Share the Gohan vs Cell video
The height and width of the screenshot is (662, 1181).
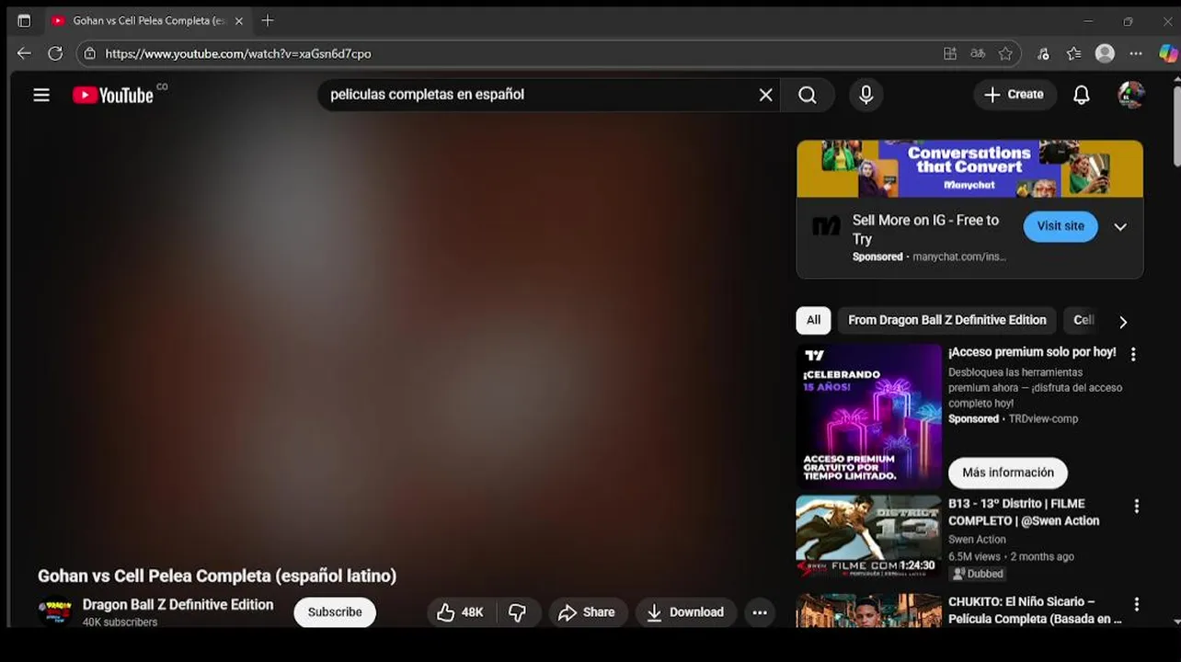(588, 612)
